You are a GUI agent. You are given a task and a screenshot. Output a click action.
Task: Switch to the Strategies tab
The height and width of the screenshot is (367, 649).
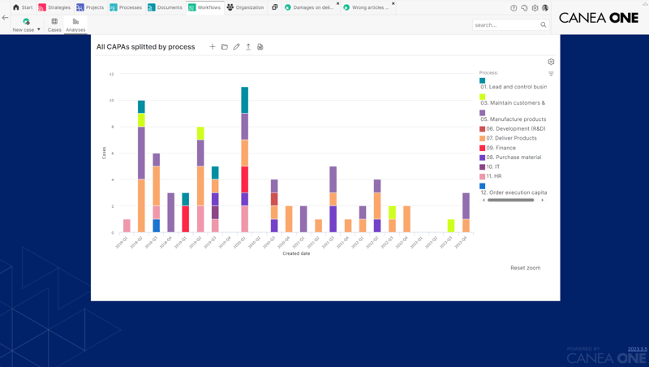click(54, 7)
